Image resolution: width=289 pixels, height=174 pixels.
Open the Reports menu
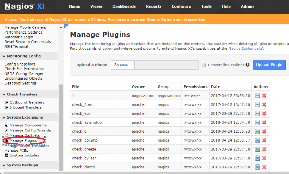[x=154, y=6]
